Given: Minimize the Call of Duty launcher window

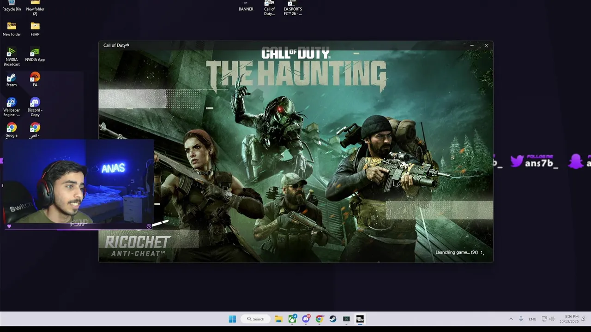Looking at the screenshot, I should click(472, 46).
